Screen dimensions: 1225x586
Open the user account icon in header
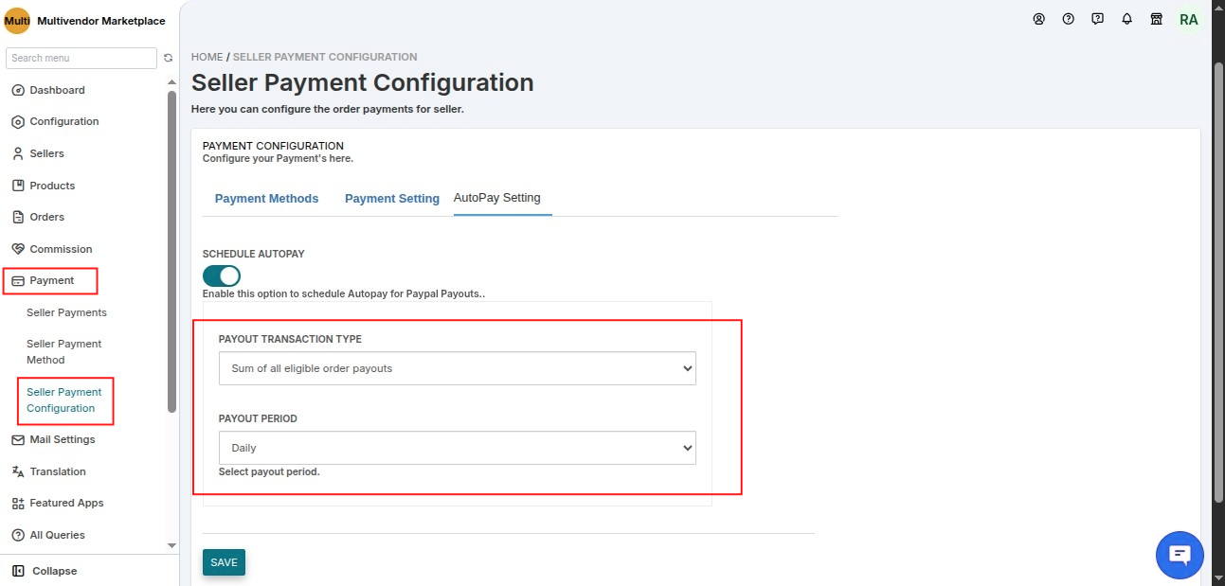(1039, 19)
